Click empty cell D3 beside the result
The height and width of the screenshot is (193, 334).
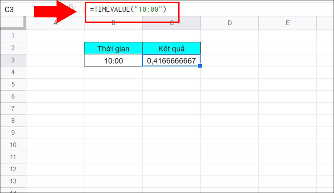tap(229, 60)
